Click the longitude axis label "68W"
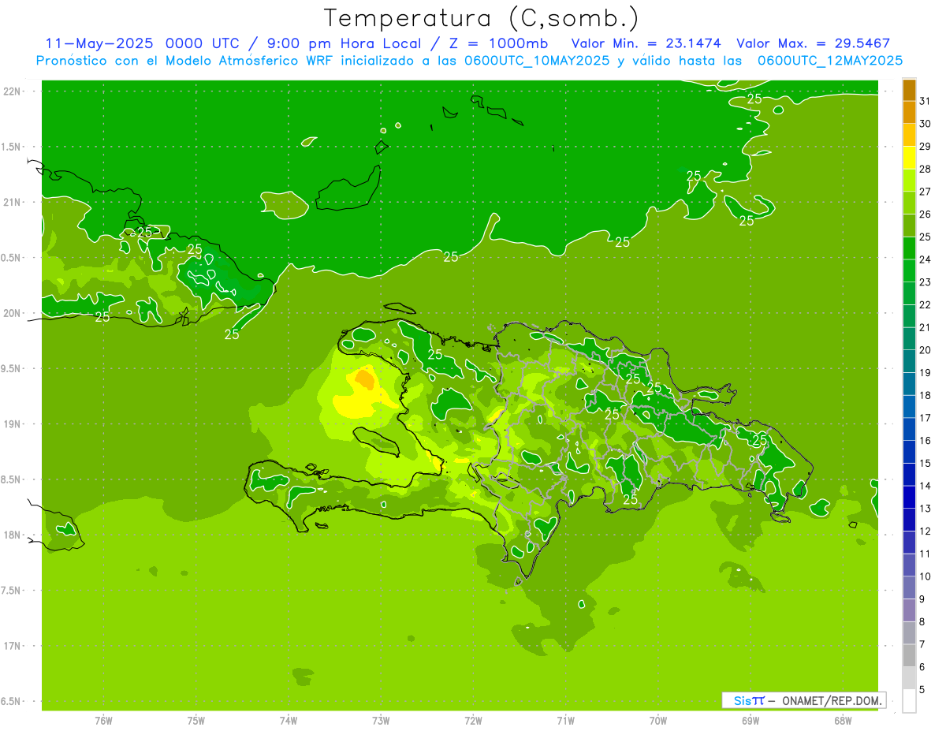946x731 pixels. tap(843, 721)
